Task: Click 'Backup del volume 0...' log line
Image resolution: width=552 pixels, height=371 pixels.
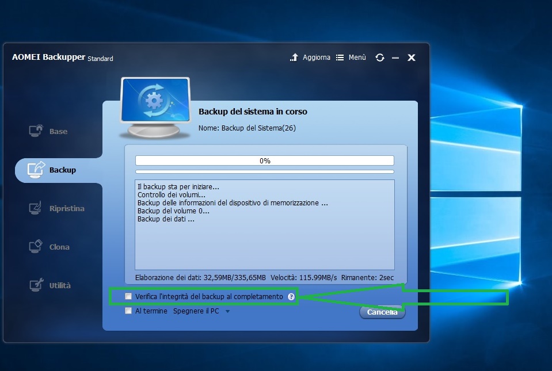Action: [x=173, y=211]
